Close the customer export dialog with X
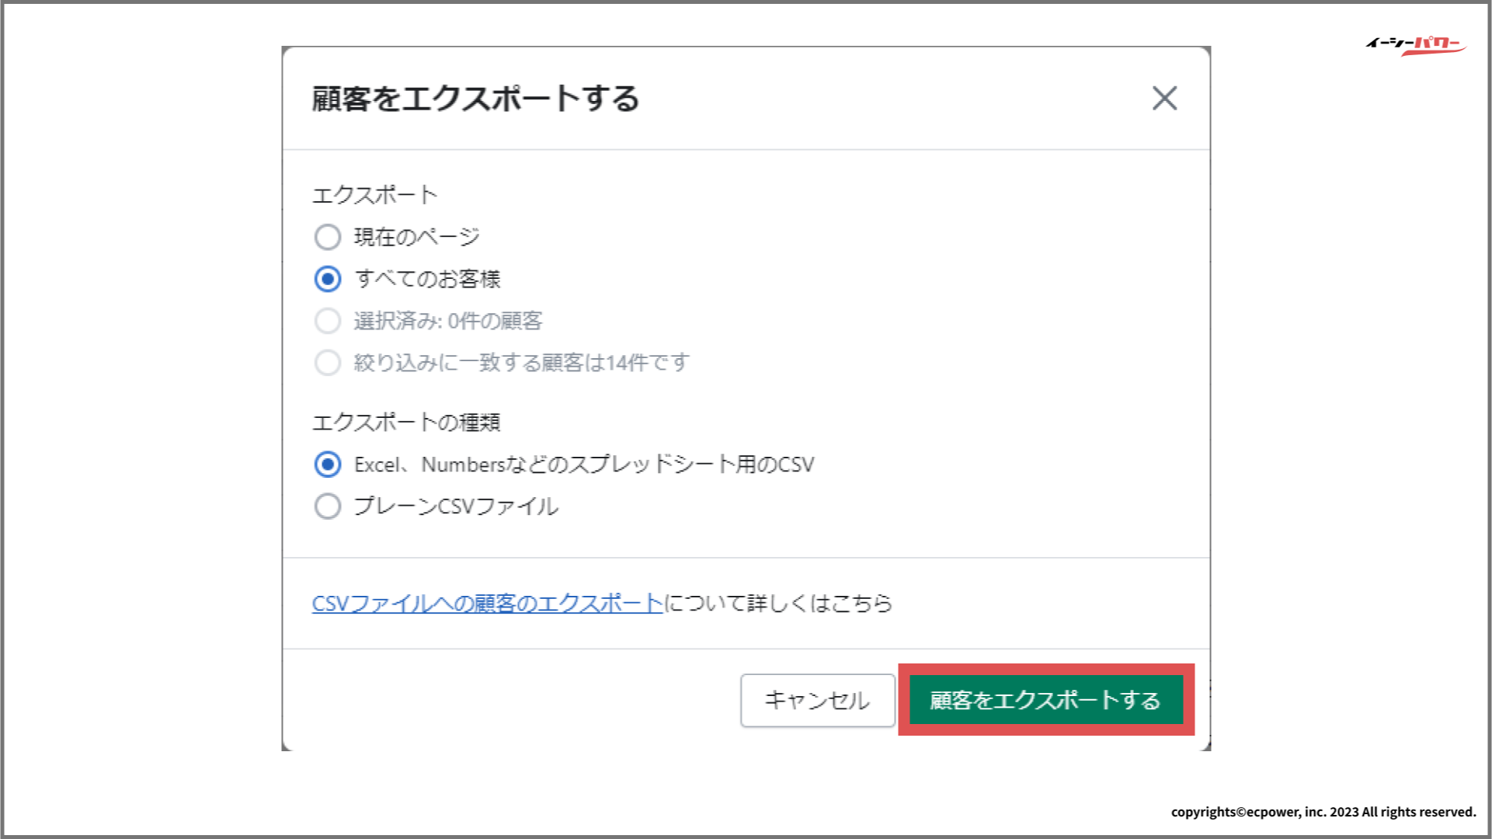This screenshot has width=1492, height=839. click(1164, 99)
